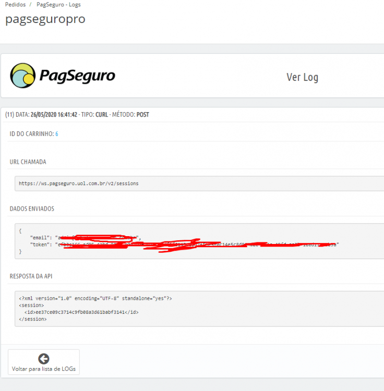Viewport: 384px width, 391px height.
Task: Click the date 26/05/2020 16:41:42 text
Action: (54, 115)
